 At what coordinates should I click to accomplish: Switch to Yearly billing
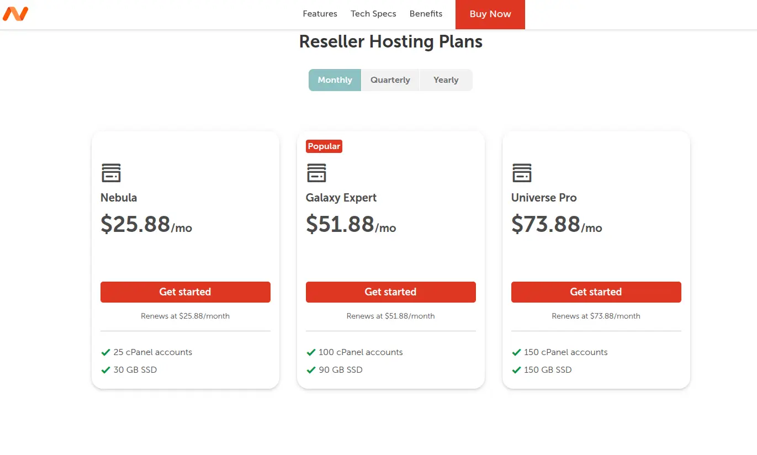coord(446,80)
